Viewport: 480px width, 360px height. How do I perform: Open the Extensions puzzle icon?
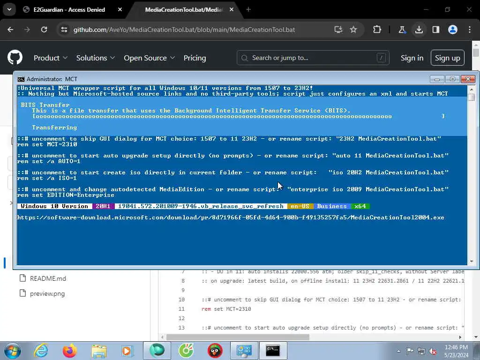[x=377, y=30]
